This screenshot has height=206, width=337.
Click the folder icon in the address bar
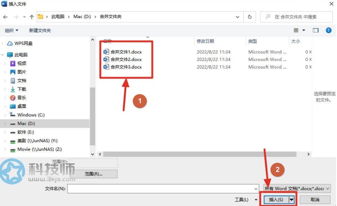[40, 17]
